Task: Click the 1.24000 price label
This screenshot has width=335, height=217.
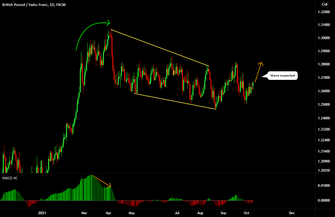Action: (x=324, y=118)
